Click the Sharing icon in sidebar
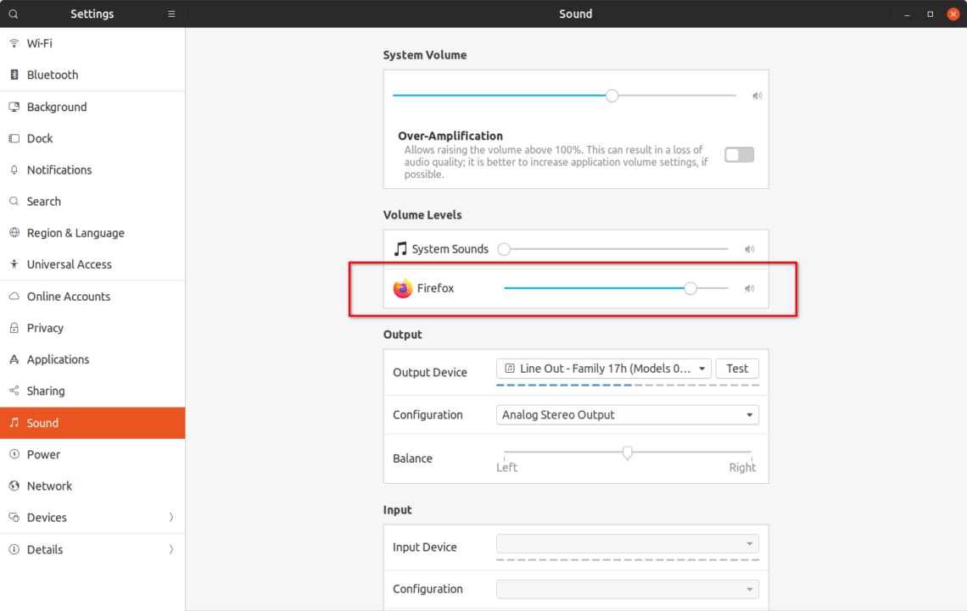The height and width of the screenshot is (611, 967). pyautogui.click(x=14, y=391)
